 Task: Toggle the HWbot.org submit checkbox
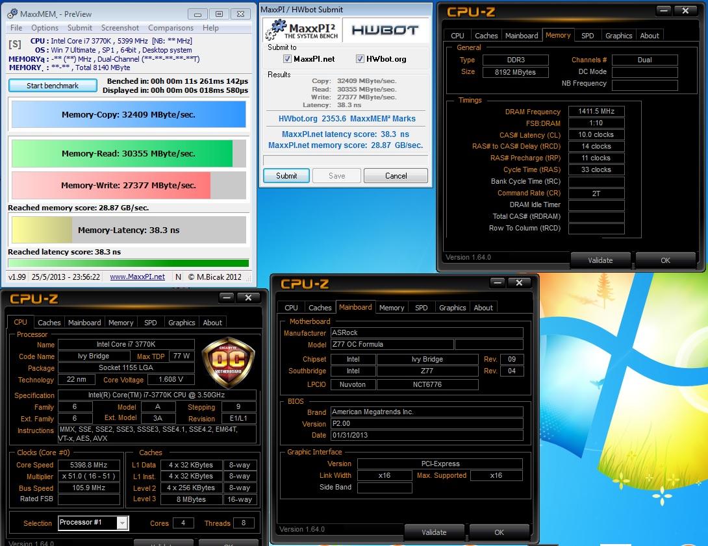click(360, 58)
